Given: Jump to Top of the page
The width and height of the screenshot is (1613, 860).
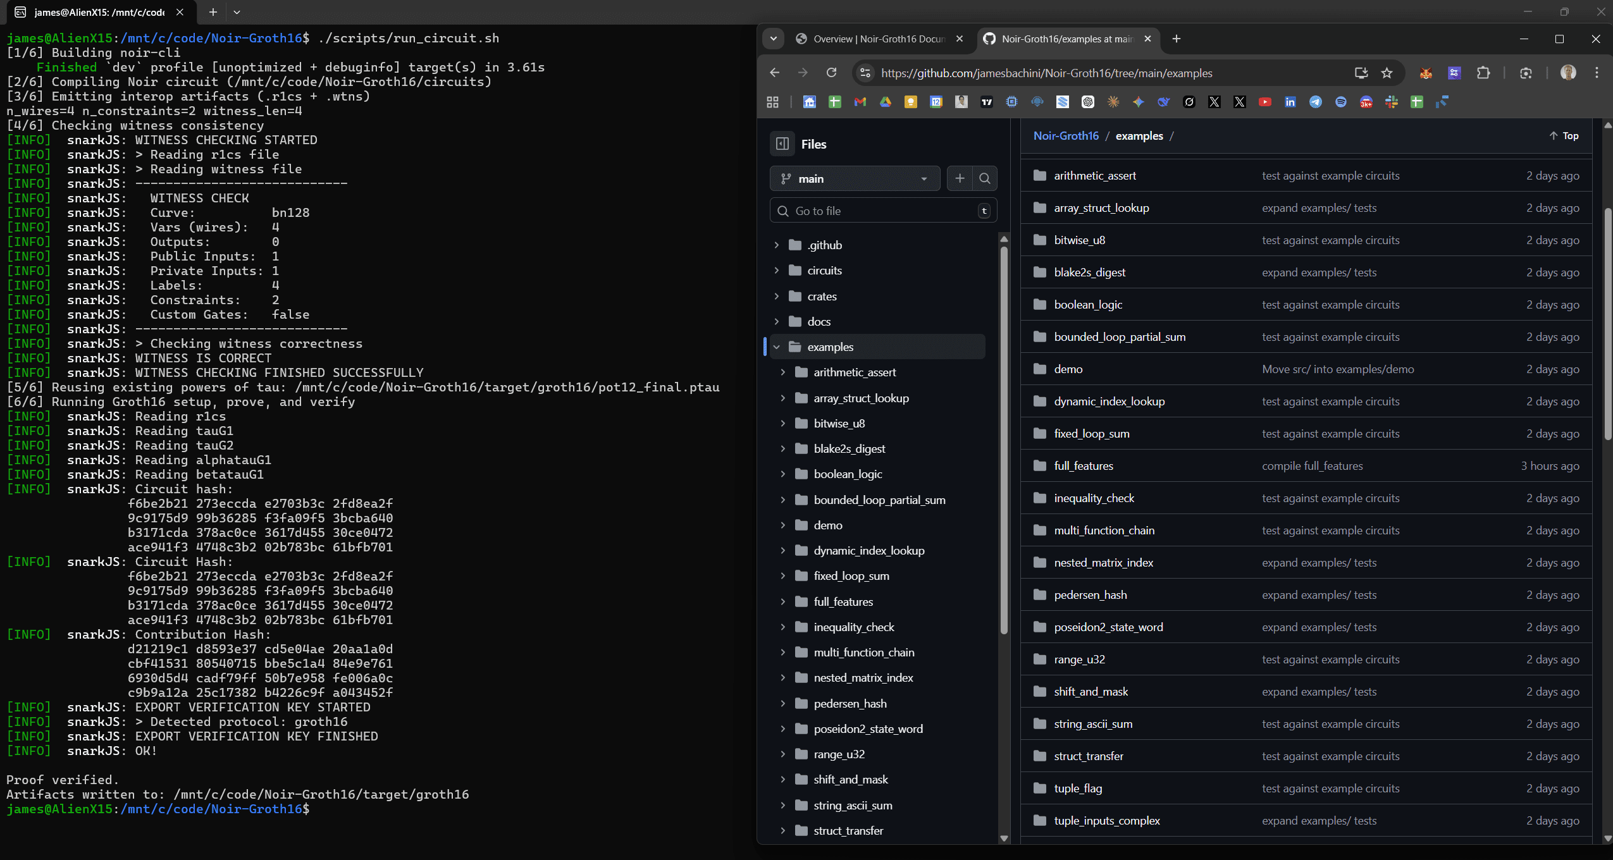Looking at the screenshot, I should pos(1564,136).
